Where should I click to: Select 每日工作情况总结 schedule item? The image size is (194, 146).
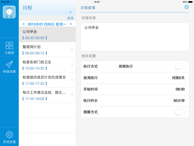(45, 95)
